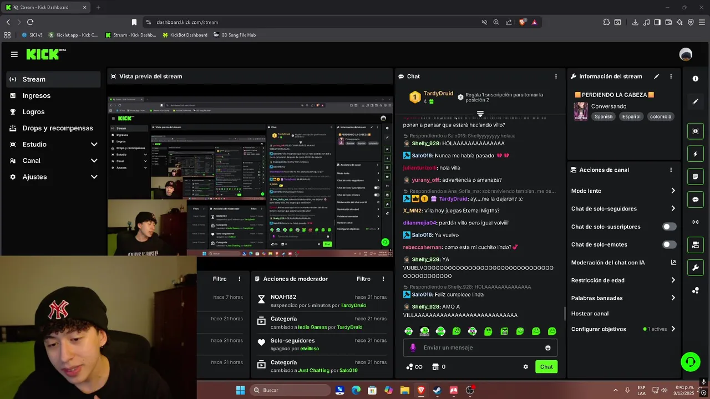Click the Brave Rewards triangle icon
The height and width of the screenshot is (399, 710).
534,22
